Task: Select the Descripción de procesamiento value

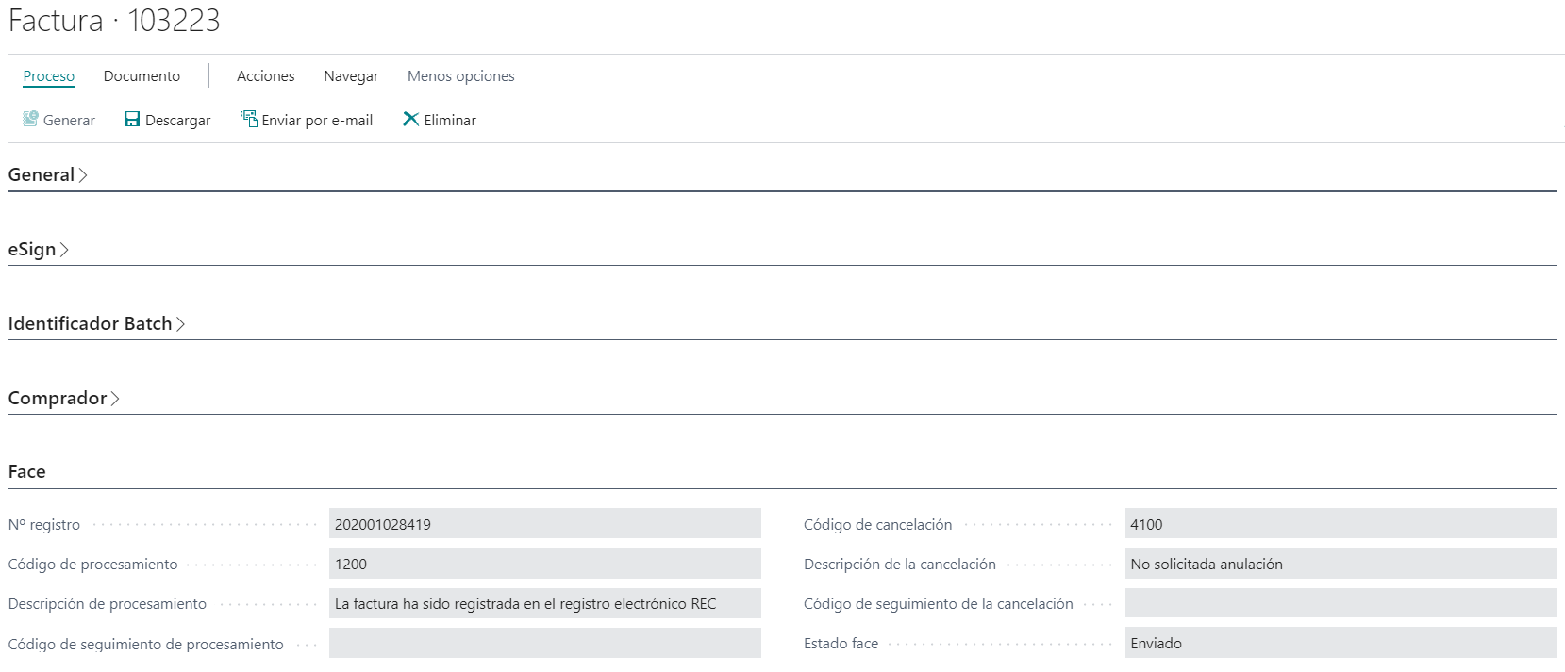Action: pos(544,603)
